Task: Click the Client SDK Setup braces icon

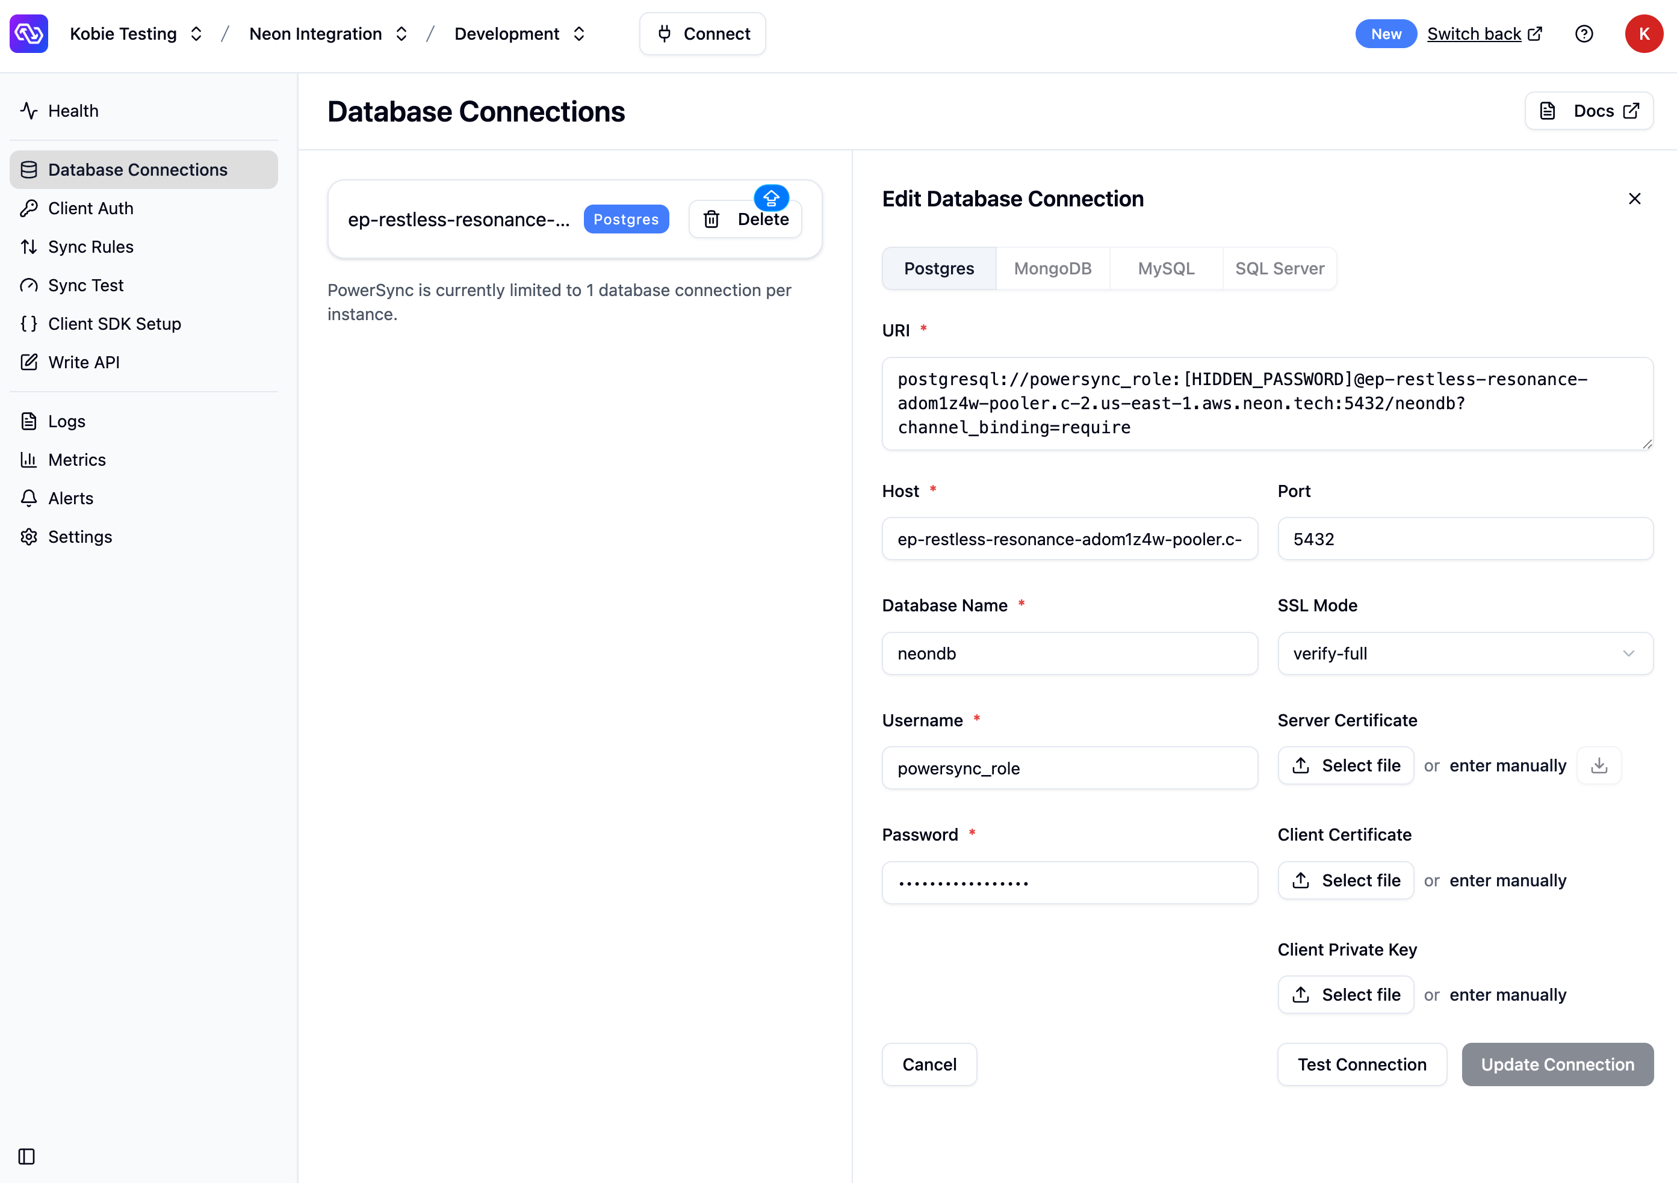Action: [x=28, y=324]
